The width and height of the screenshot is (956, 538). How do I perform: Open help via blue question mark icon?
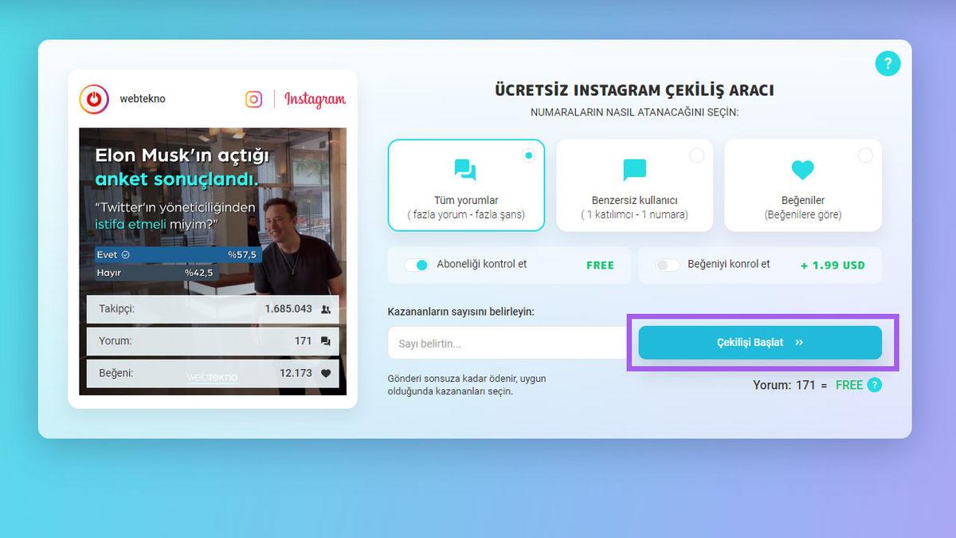(887, 63)
